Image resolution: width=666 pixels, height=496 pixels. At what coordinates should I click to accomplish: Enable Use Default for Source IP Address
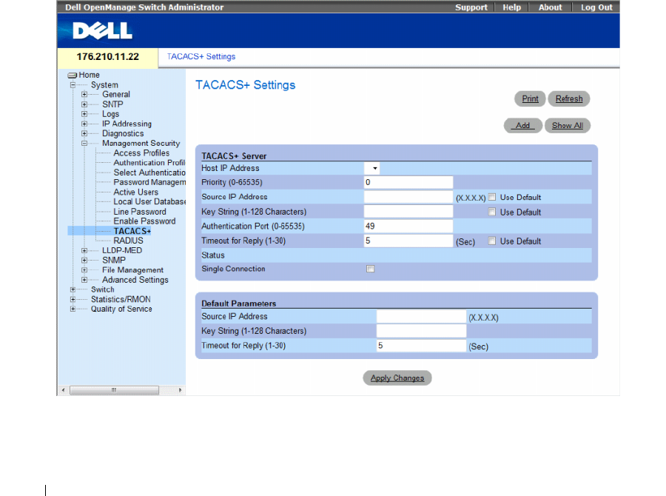[492, 197]
